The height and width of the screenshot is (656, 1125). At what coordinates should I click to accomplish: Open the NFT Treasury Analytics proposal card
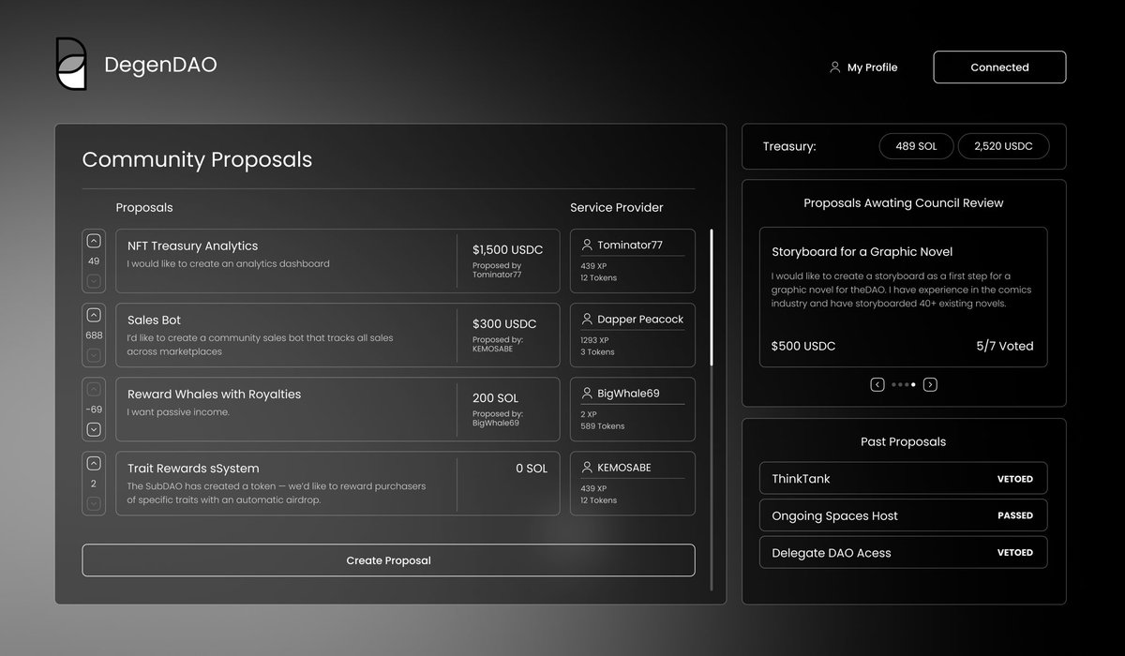click(337, 261)
